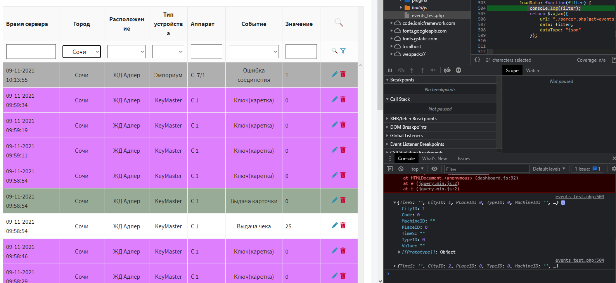
Task: Delete the Выдача карточки row
Action: click(x=343, y=200)
